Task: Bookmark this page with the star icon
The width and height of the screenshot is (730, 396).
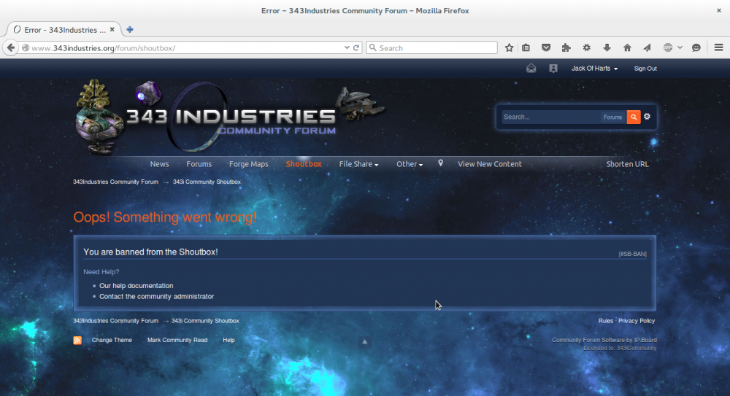Action: point(510,47)
